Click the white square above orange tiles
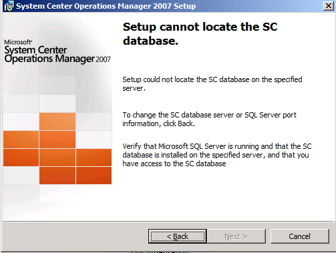The height and width of the screenshot is (253, 336). point(57,103)
